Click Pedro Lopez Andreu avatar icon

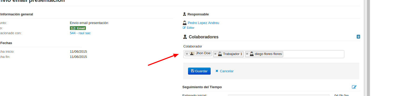185,23
